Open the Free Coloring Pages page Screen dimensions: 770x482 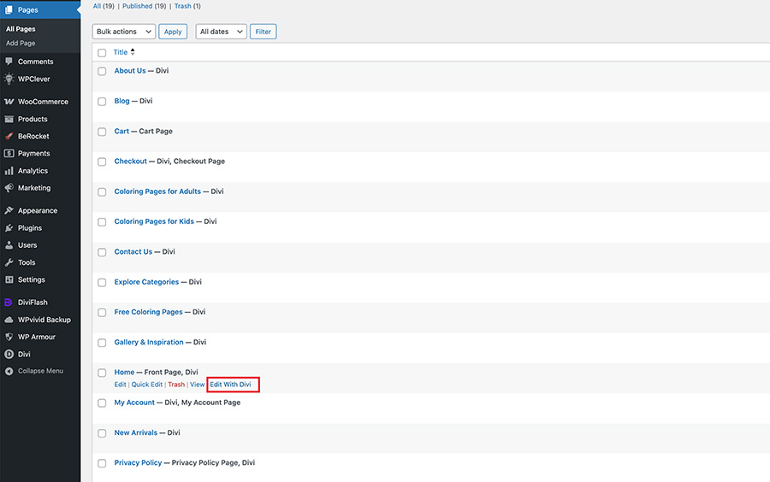tap(148, 312)
